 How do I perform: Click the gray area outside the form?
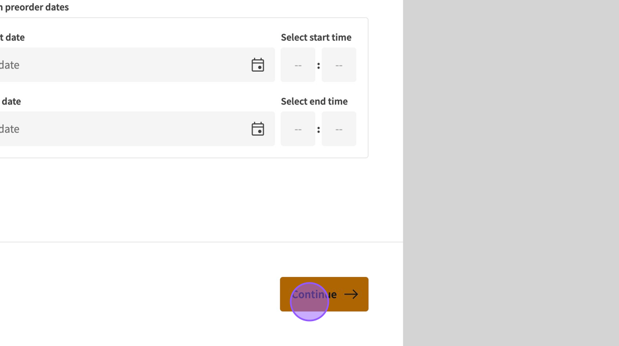(x=508, y=166)
